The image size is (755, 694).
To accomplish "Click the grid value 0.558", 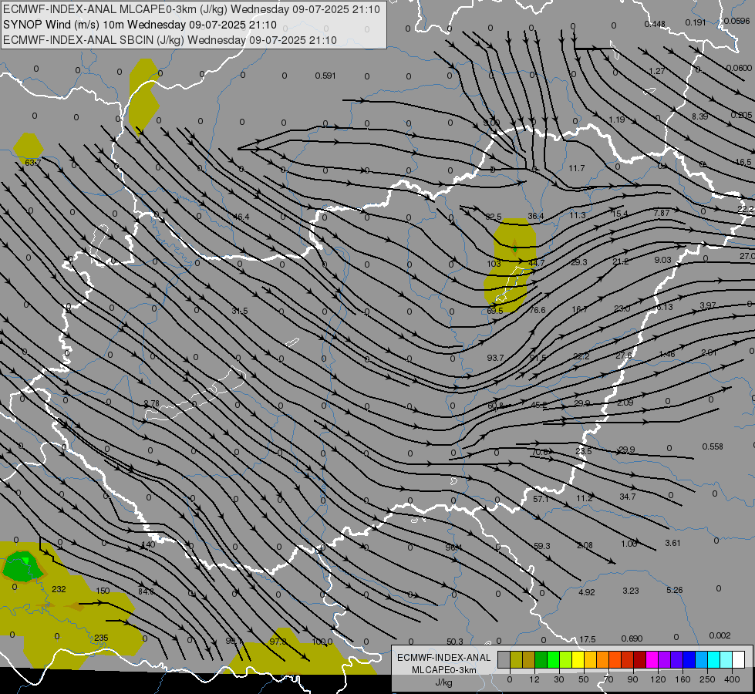I will [713, 446].
